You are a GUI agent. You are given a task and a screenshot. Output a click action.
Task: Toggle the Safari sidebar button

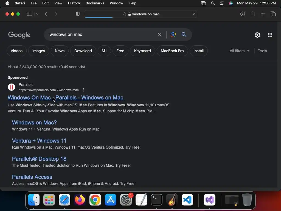29,14
